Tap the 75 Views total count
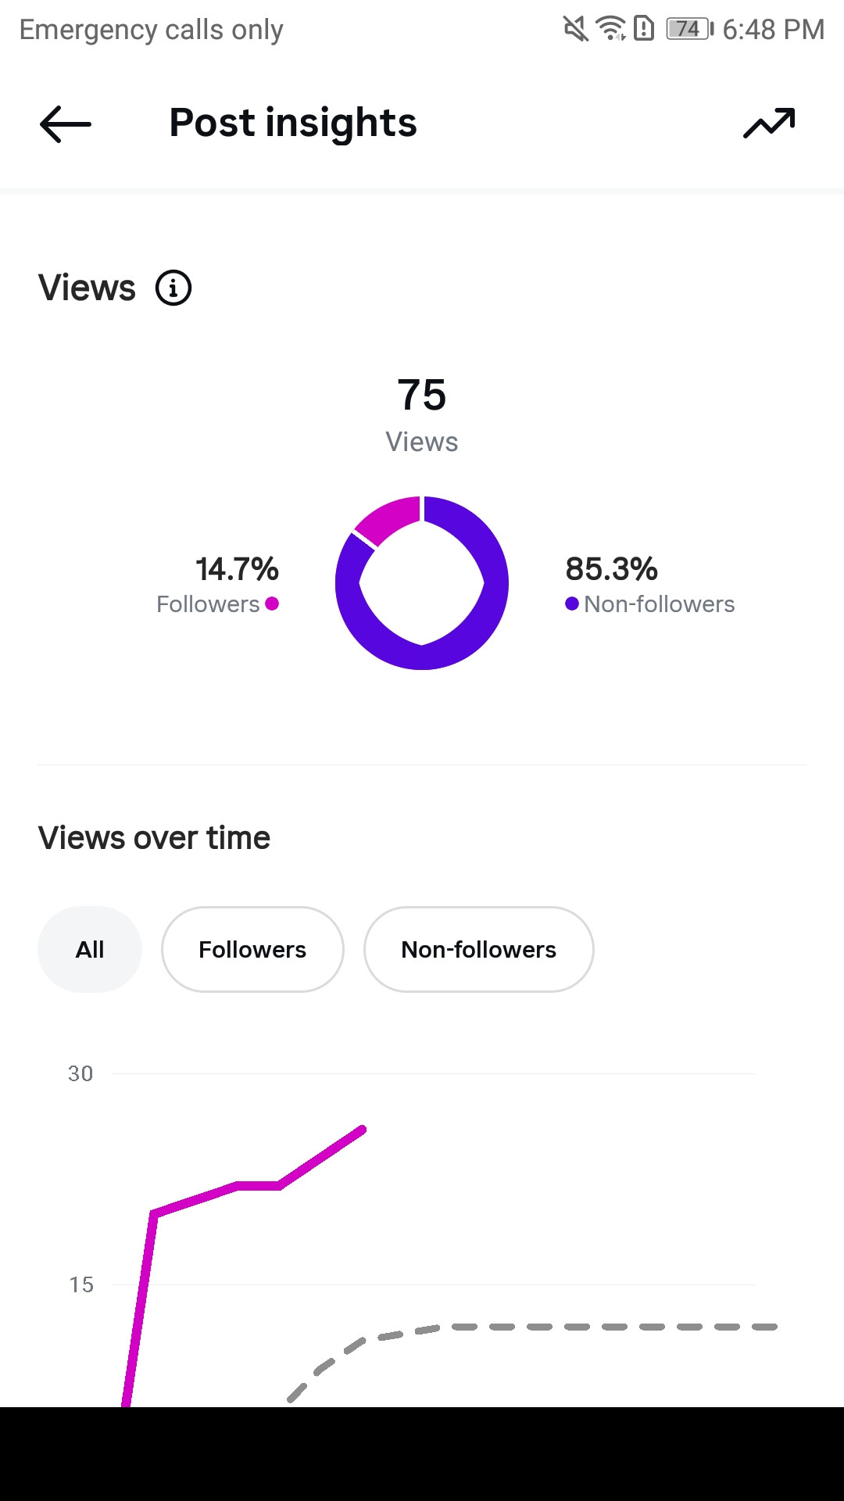Viewport: 844px width, 1501px height. click(x=422, y=395)
